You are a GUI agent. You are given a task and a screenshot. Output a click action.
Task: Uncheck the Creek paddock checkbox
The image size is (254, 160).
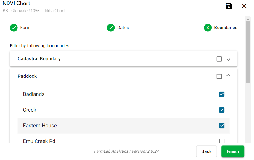pos(222,110)
